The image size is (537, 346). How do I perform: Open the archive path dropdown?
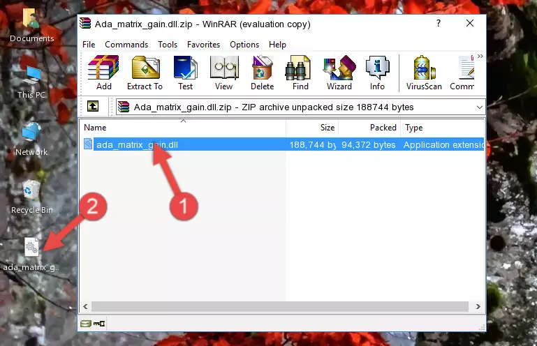480,107
